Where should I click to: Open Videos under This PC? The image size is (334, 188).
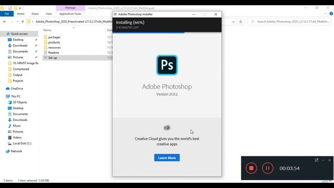pos(17,137)
